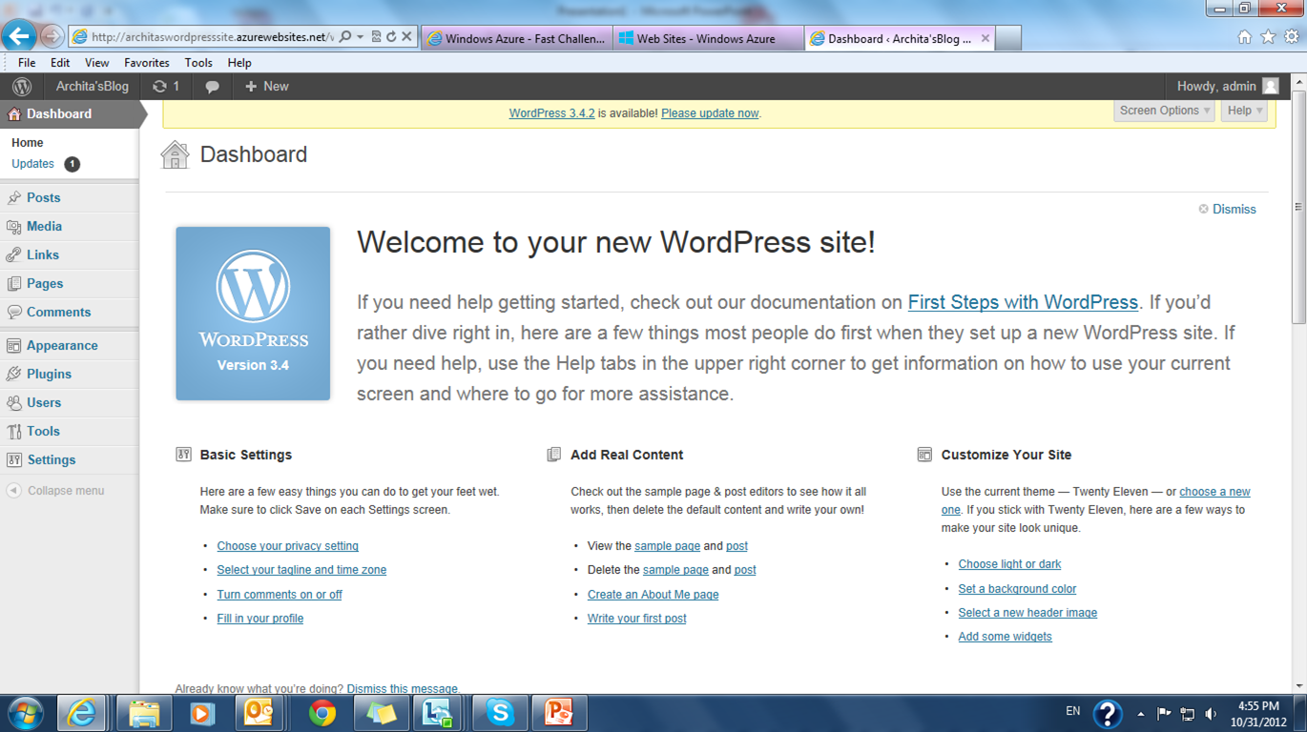Open the address bar autocomplete dropdown arrow
The height and width of the screenshot is (732, 1307).
[360, 37]
